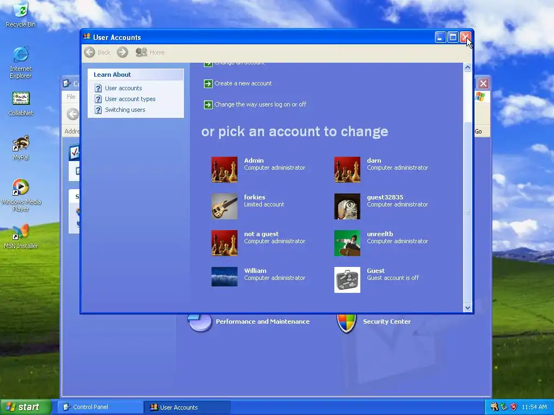Open the unreeltb account name
This screenshot has height=415, width=554.
(380, 233)
